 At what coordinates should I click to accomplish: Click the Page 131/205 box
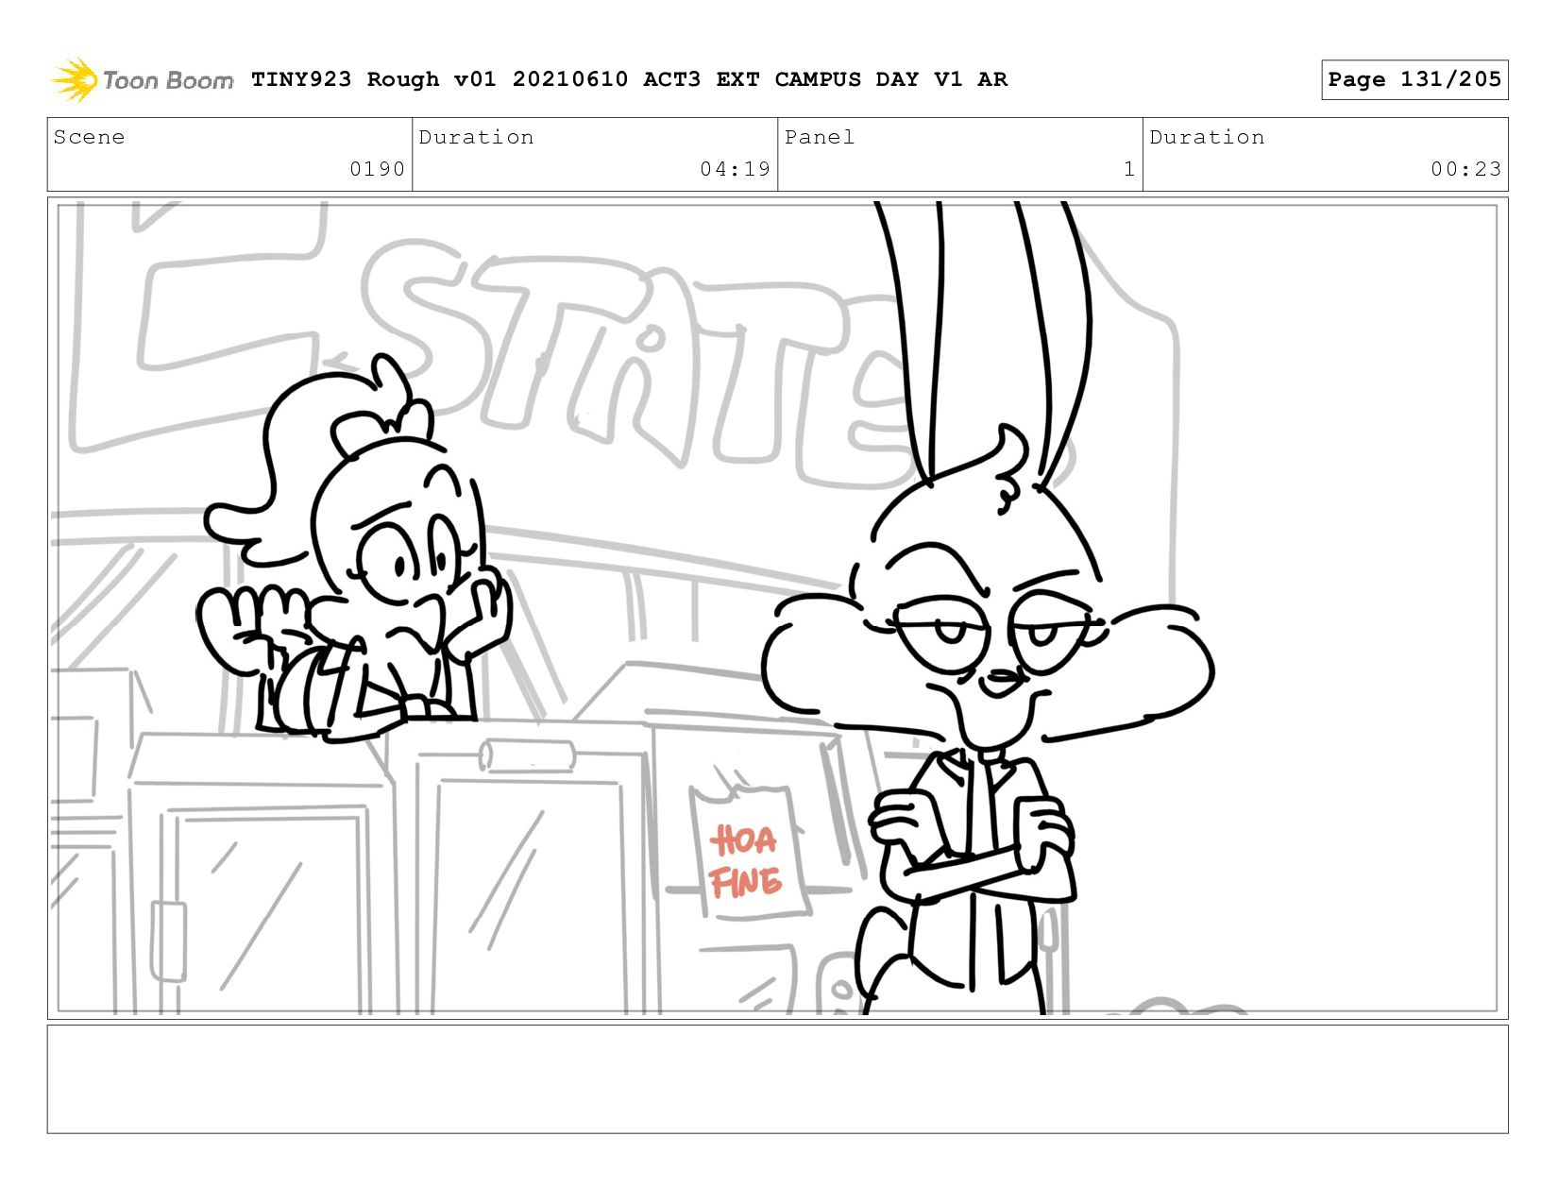click(1414, 79)
